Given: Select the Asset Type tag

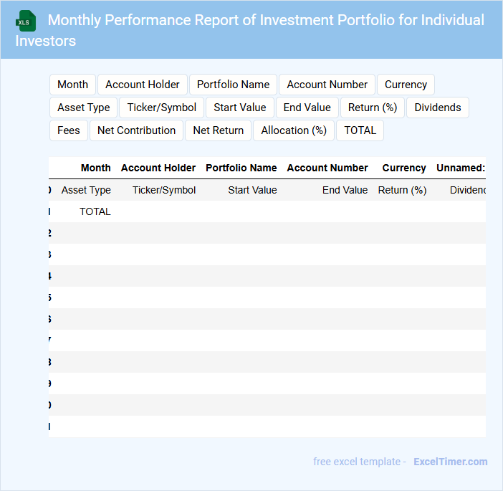Looking at the screenshot, I should pos(83,108).
